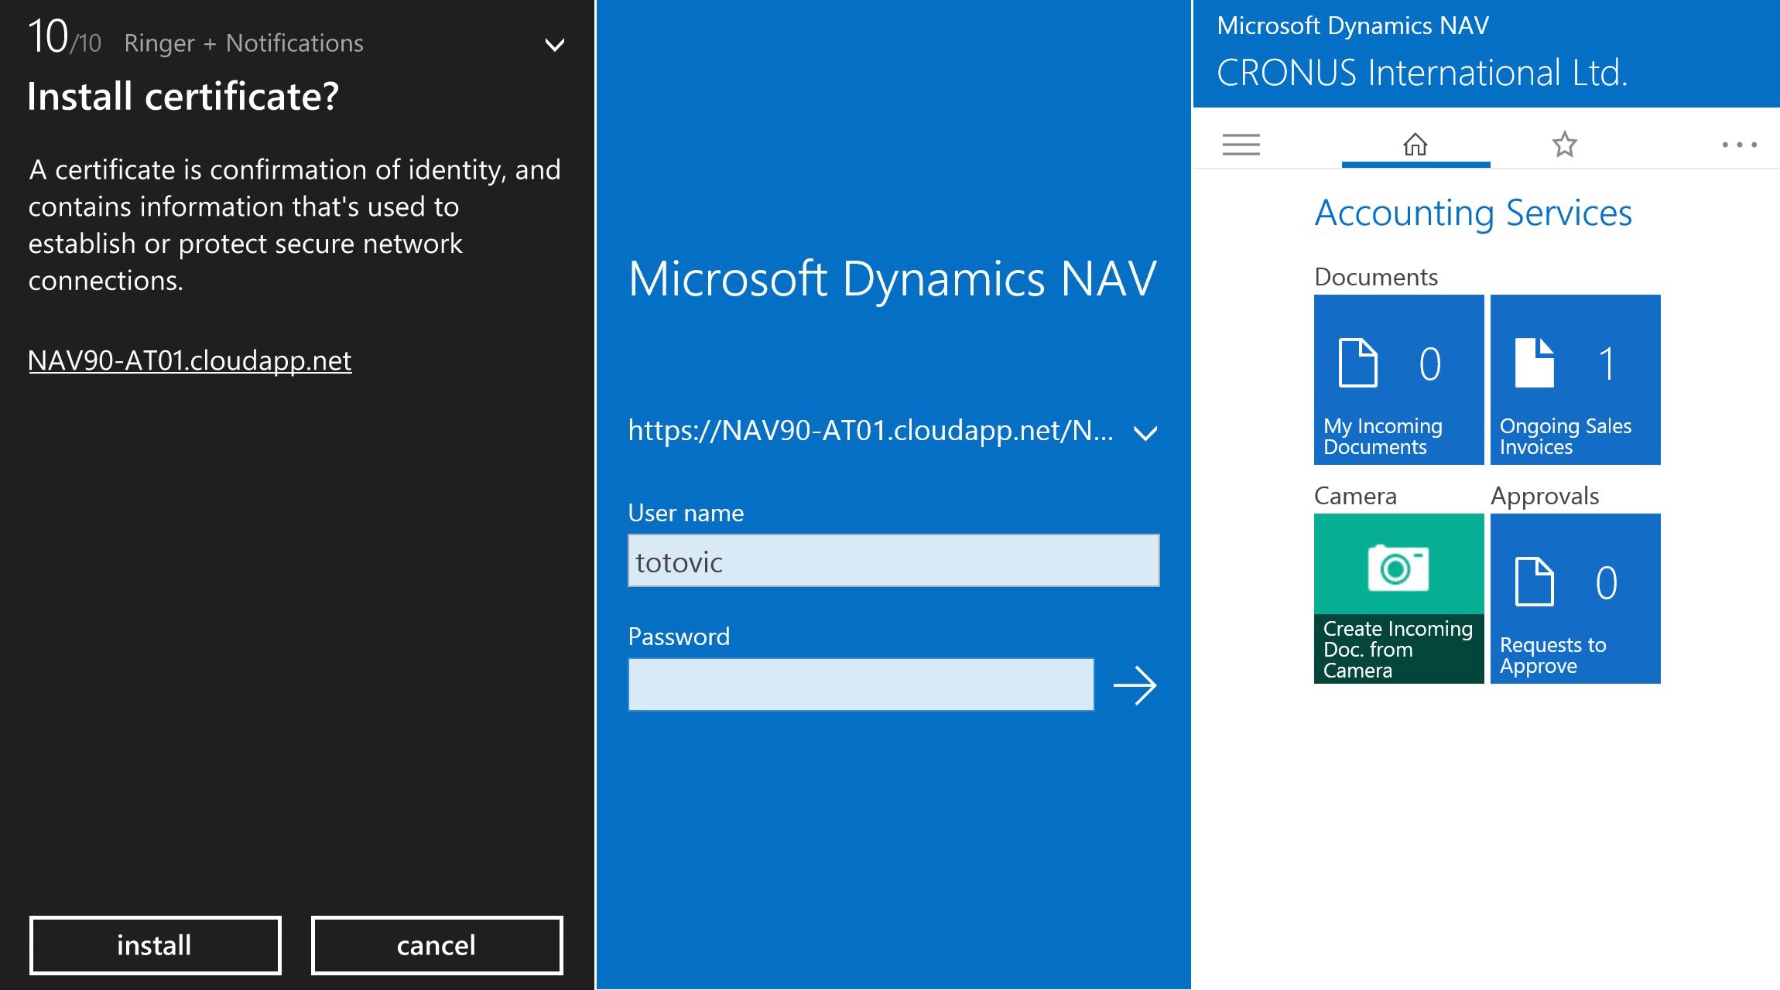
Task: Click the User name input field
Action: click(893, 561)
